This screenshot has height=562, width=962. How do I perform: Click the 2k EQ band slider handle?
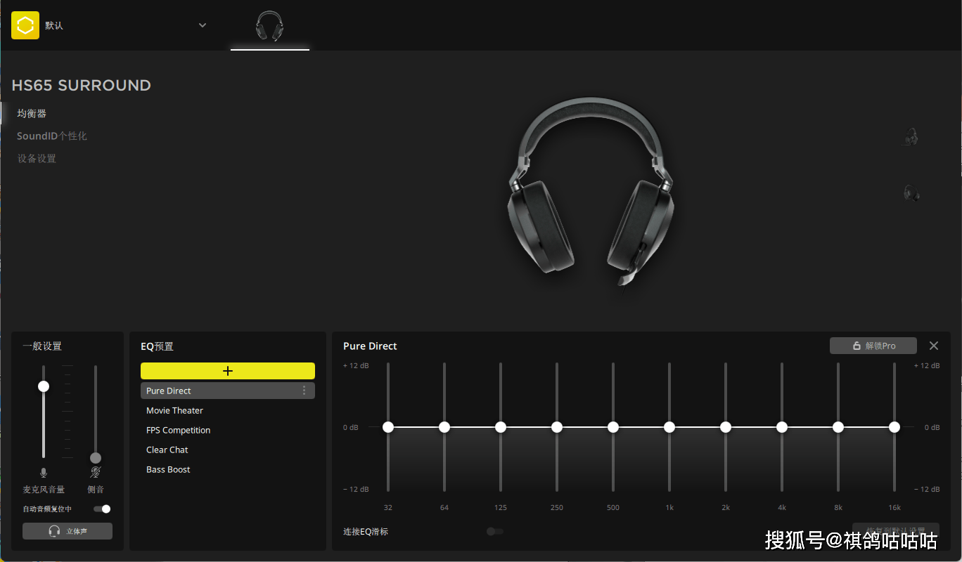726,427
